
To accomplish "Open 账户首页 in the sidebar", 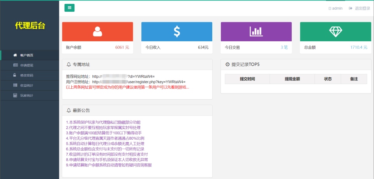I will coord(30,55).
